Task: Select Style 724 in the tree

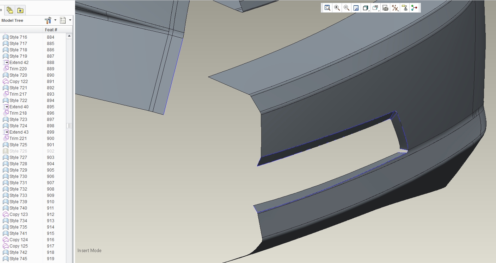Action: pyautogui.click(x=18, y=126)
